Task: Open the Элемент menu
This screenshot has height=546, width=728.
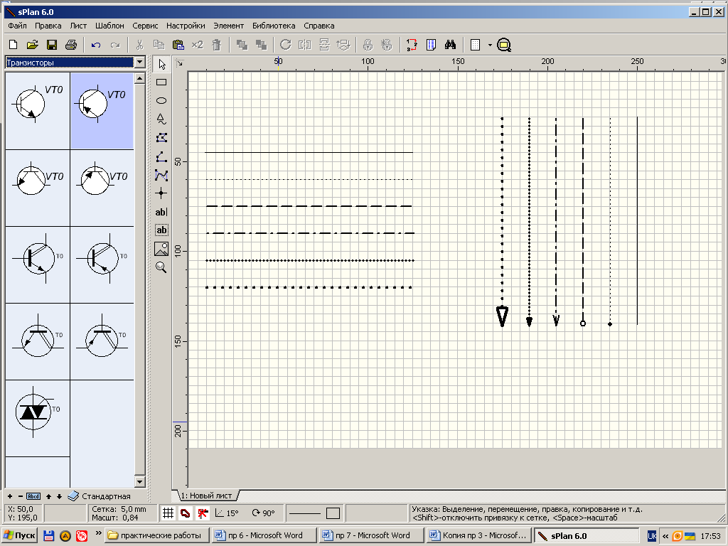Action: [x=228, y=26]
